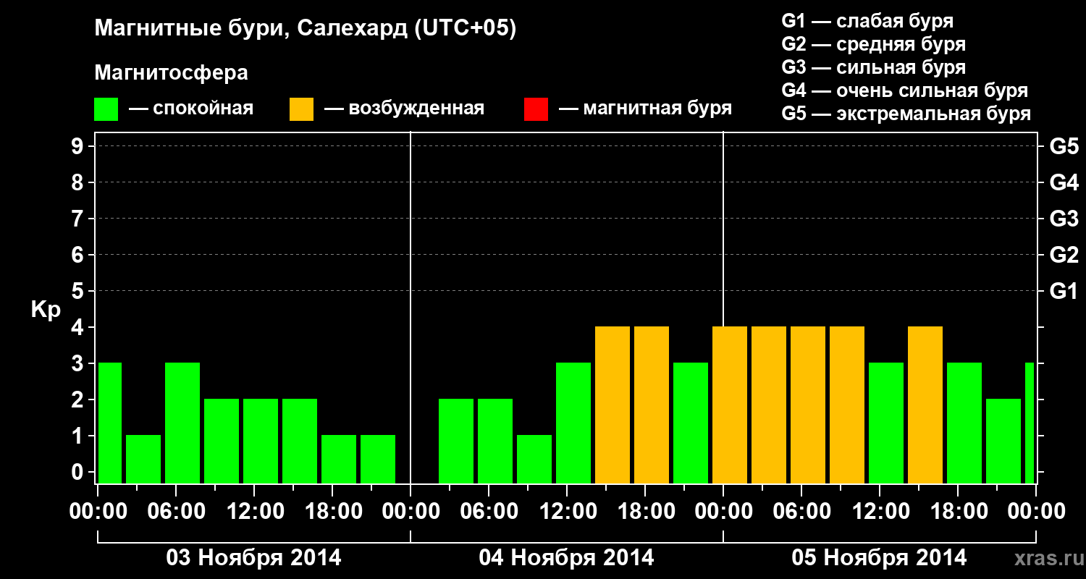Click the green 'спокойная' legend swatch
This screenshot has width=1086, height=579.
point(106,109)
